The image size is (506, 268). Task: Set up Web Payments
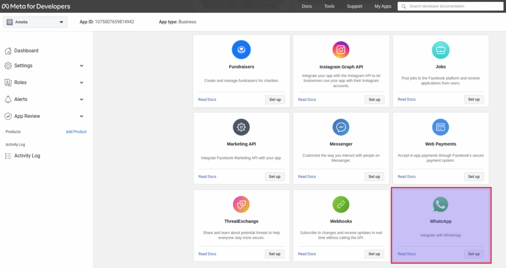click(x=474, y=177)
